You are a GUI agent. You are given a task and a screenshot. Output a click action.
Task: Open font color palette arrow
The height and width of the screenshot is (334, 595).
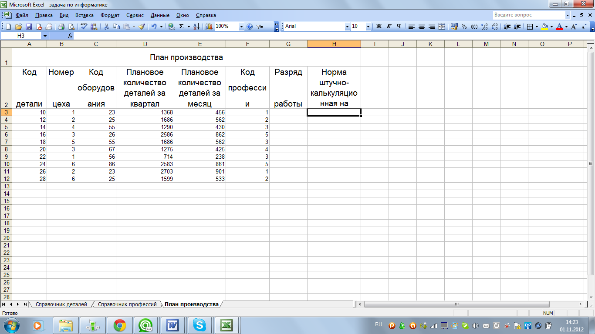pyautogui.click(x=566, y=27)
